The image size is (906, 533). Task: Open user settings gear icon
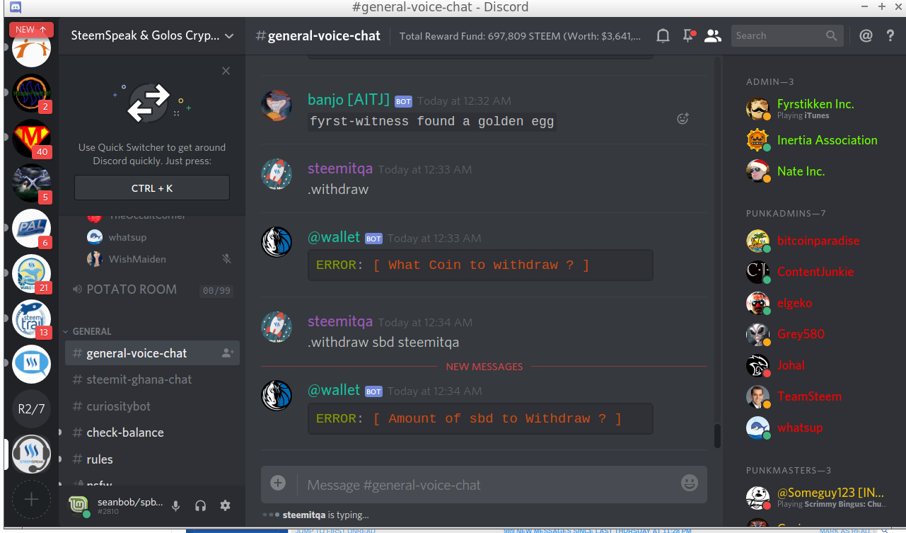[x=225, y=505]
